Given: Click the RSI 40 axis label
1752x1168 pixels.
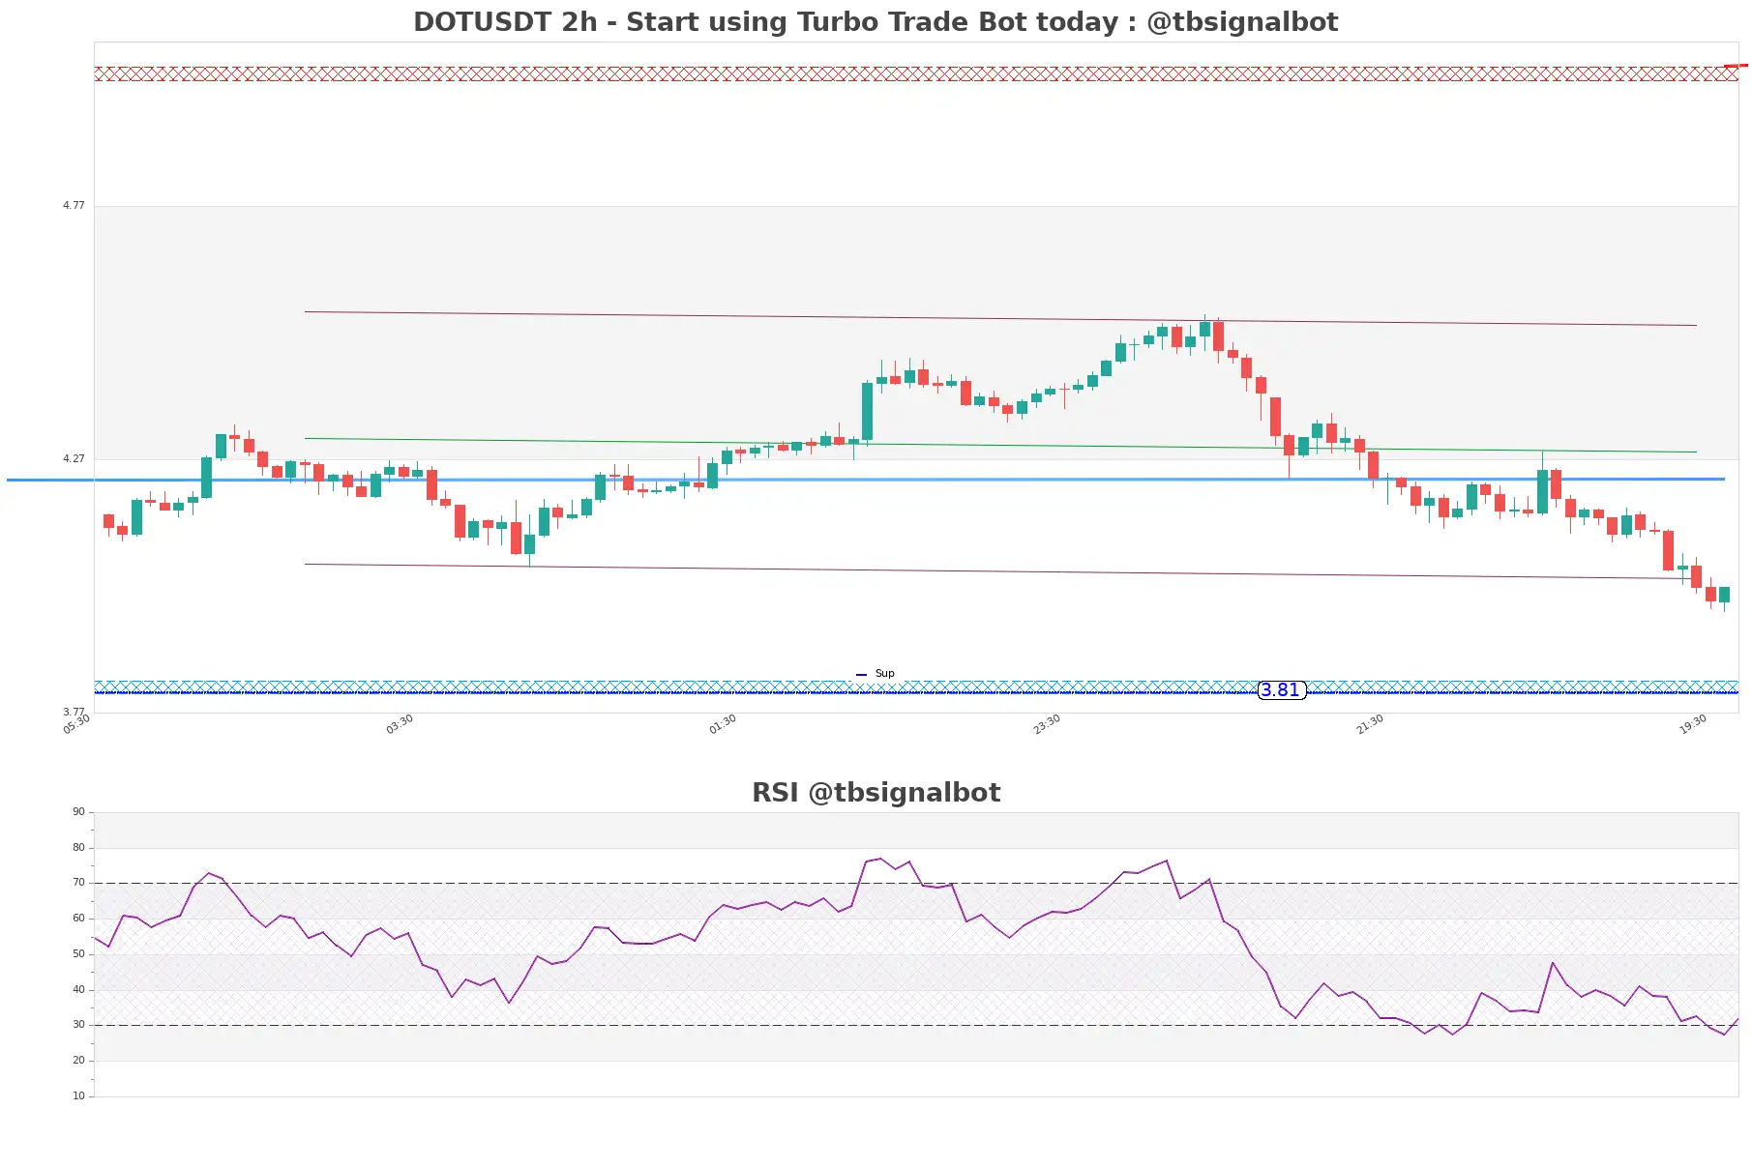Looking at the screenshot, I should (x=78, y=990).
